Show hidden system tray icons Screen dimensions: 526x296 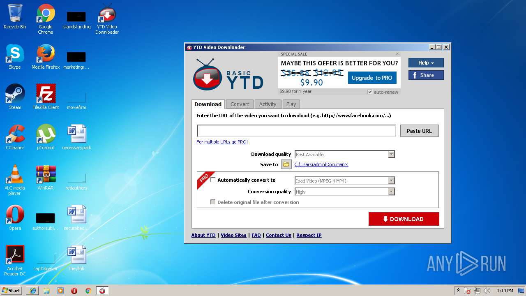point(458,291)
